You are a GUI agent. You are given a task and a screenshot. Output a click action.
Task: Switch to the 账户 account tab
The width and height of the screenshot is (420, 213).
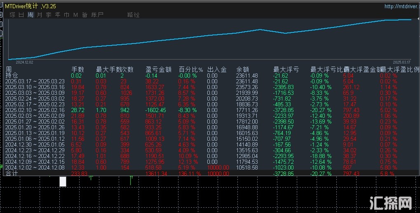[x=97, y=15]
